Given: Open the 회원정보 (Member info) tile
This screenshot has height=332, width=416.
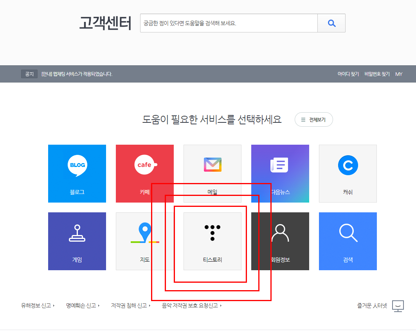Looking at the screenshot, I should pyautogui.click(x=280, y=241).
